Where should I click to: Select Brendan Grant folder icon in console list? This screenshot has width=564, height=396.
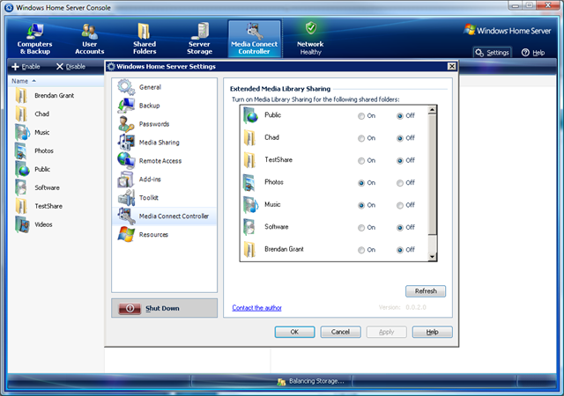pos(21,96)
